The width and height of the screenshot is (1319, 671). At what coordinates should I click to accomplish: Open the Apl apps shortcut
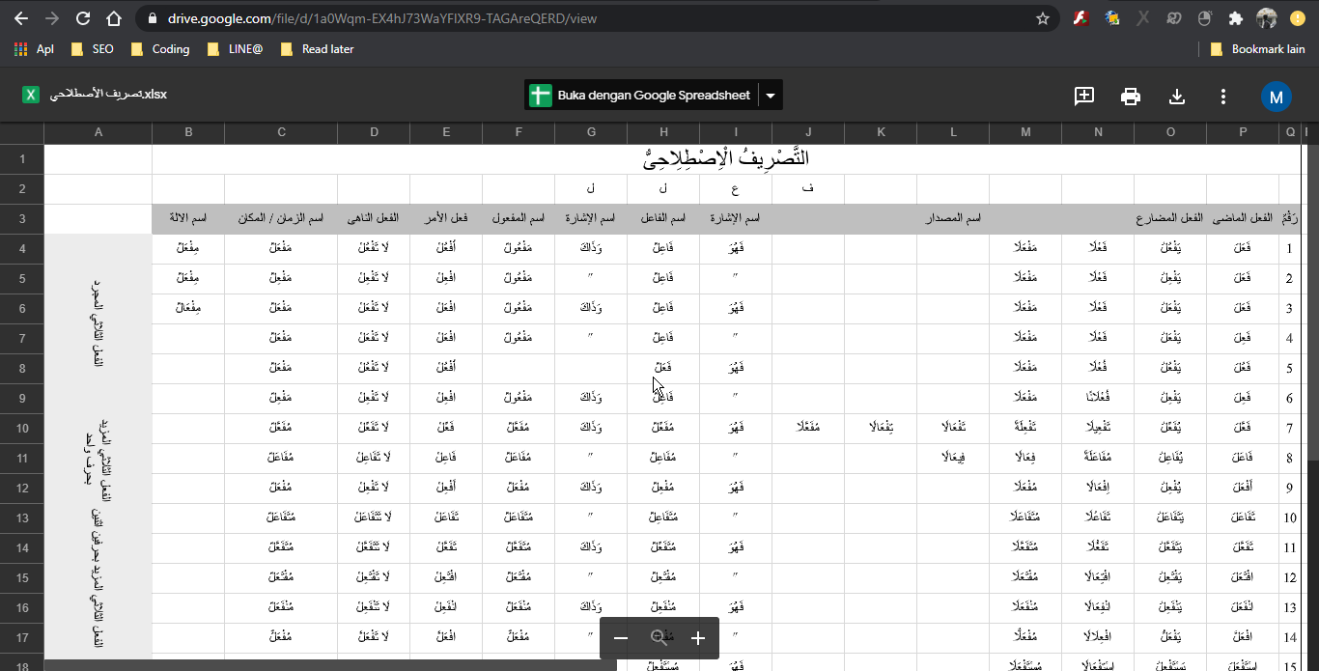coord(34,48)
